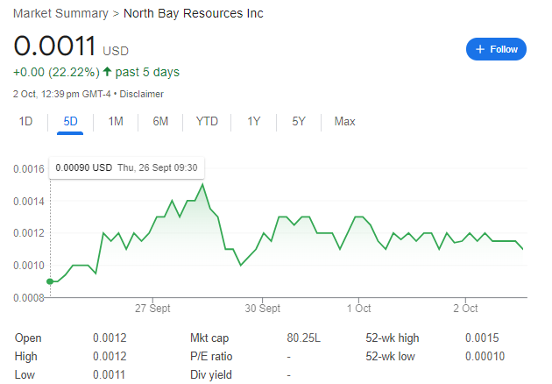This screenshot has width=552, height=384.
Task: Click the P/E ratio label
Action: click(x=211, y=356)
